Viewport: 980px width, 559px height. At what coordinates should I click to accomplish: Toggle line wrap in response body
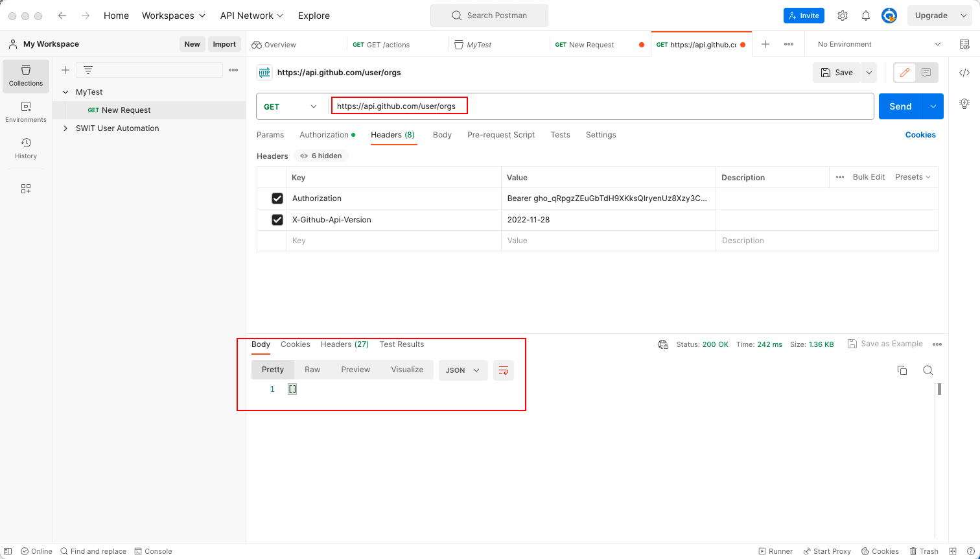(504, 370)
